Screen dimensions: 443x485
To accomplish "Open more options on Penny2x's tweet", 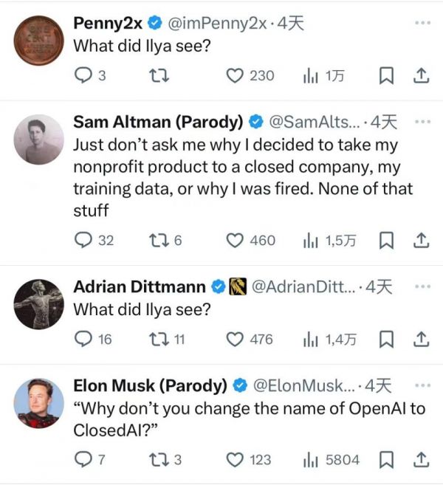I will point(422,23).
